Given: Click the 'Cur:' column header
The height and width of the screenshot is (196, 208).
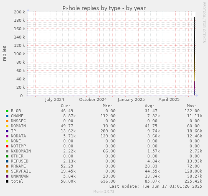Looking at the screenshot, I should pos(66,106).
